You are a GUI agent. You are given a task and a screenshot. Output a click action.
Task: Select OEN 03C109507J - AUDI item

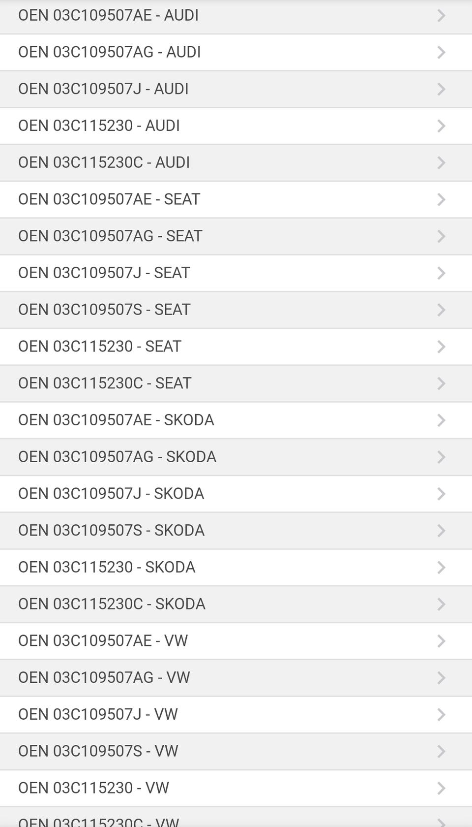(x=103, y=89)
